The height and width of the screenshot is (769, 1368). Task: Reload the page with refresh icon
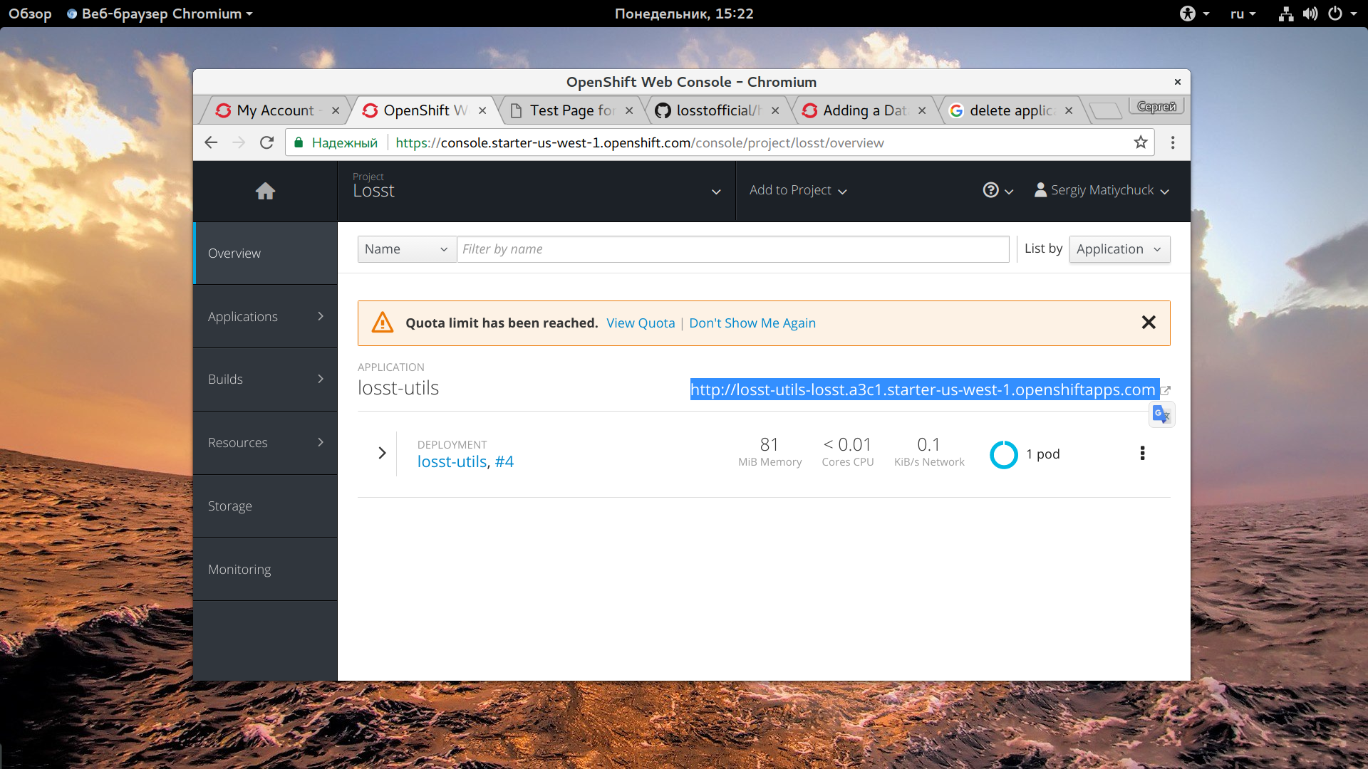(x=266, y=142)
